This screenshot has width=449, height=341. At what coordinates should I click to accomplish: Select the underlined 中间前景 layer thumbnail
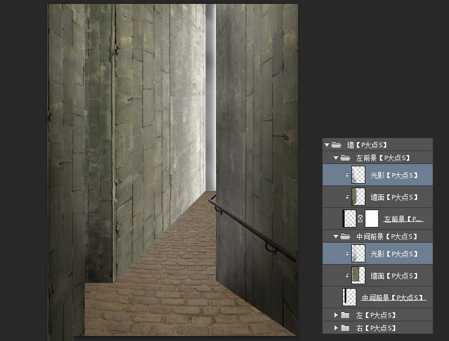click(349, 297)
